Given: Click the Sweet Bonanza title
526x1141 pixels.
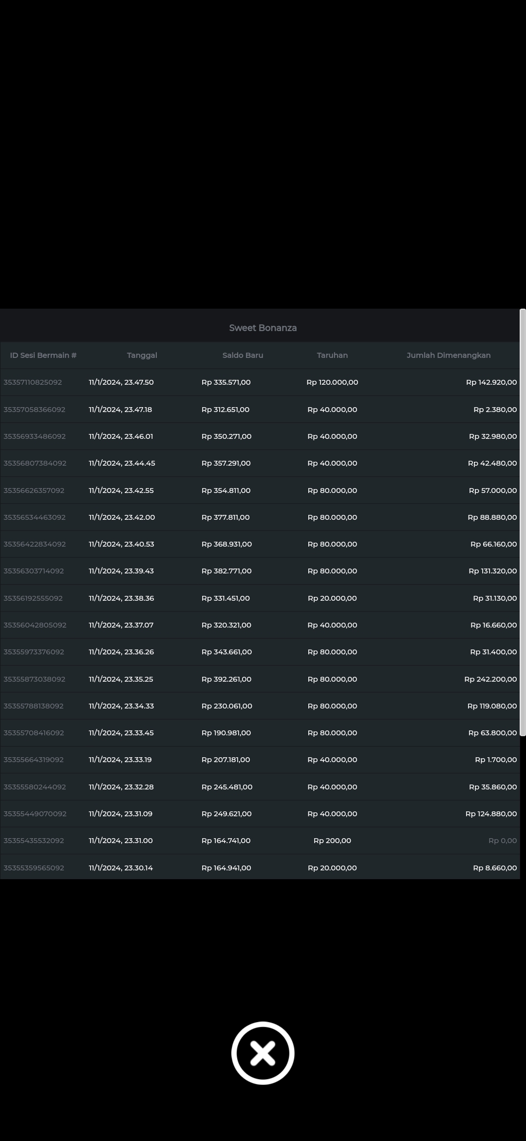Looking at the screenshot, I should point(263,328).
